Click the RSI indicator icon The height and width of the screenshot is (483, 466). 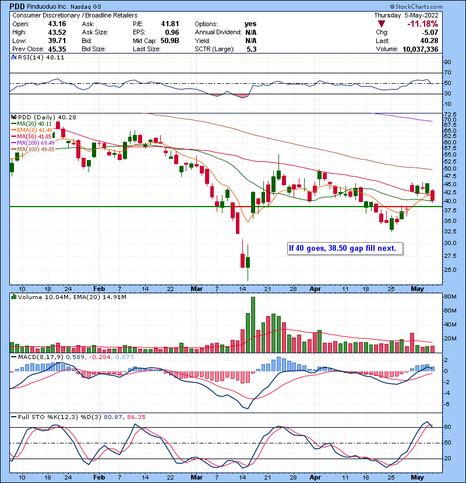click(x=13, y=57)
